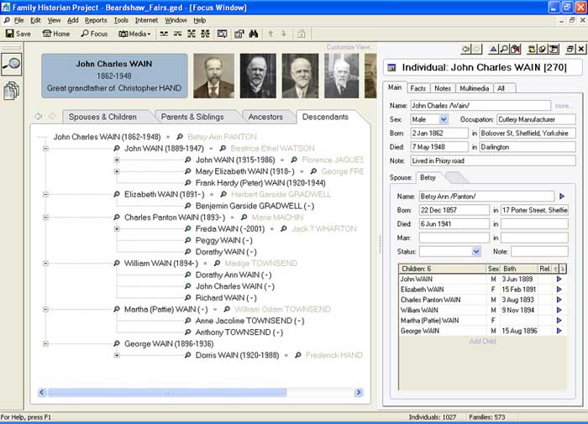Image resolution: width=588 pixels, height=424 pixels.
Task: Go to Home in the toolbar
Action: coord(56,34)
